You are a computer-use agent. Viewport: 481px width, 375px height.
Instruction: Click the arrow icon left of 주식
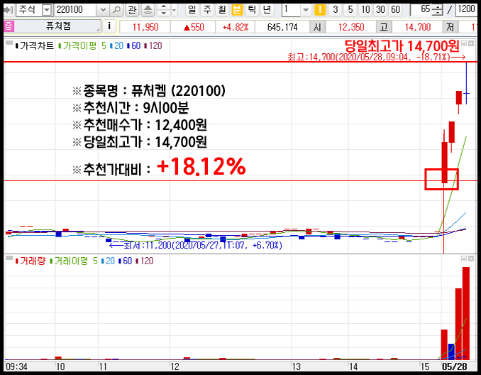9,10
